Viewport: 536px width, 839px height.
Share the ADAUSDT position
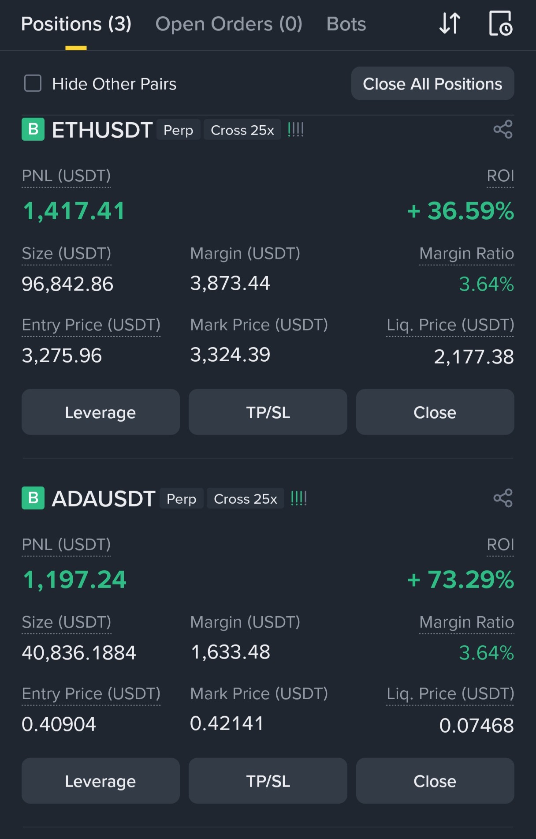(503, 498)
